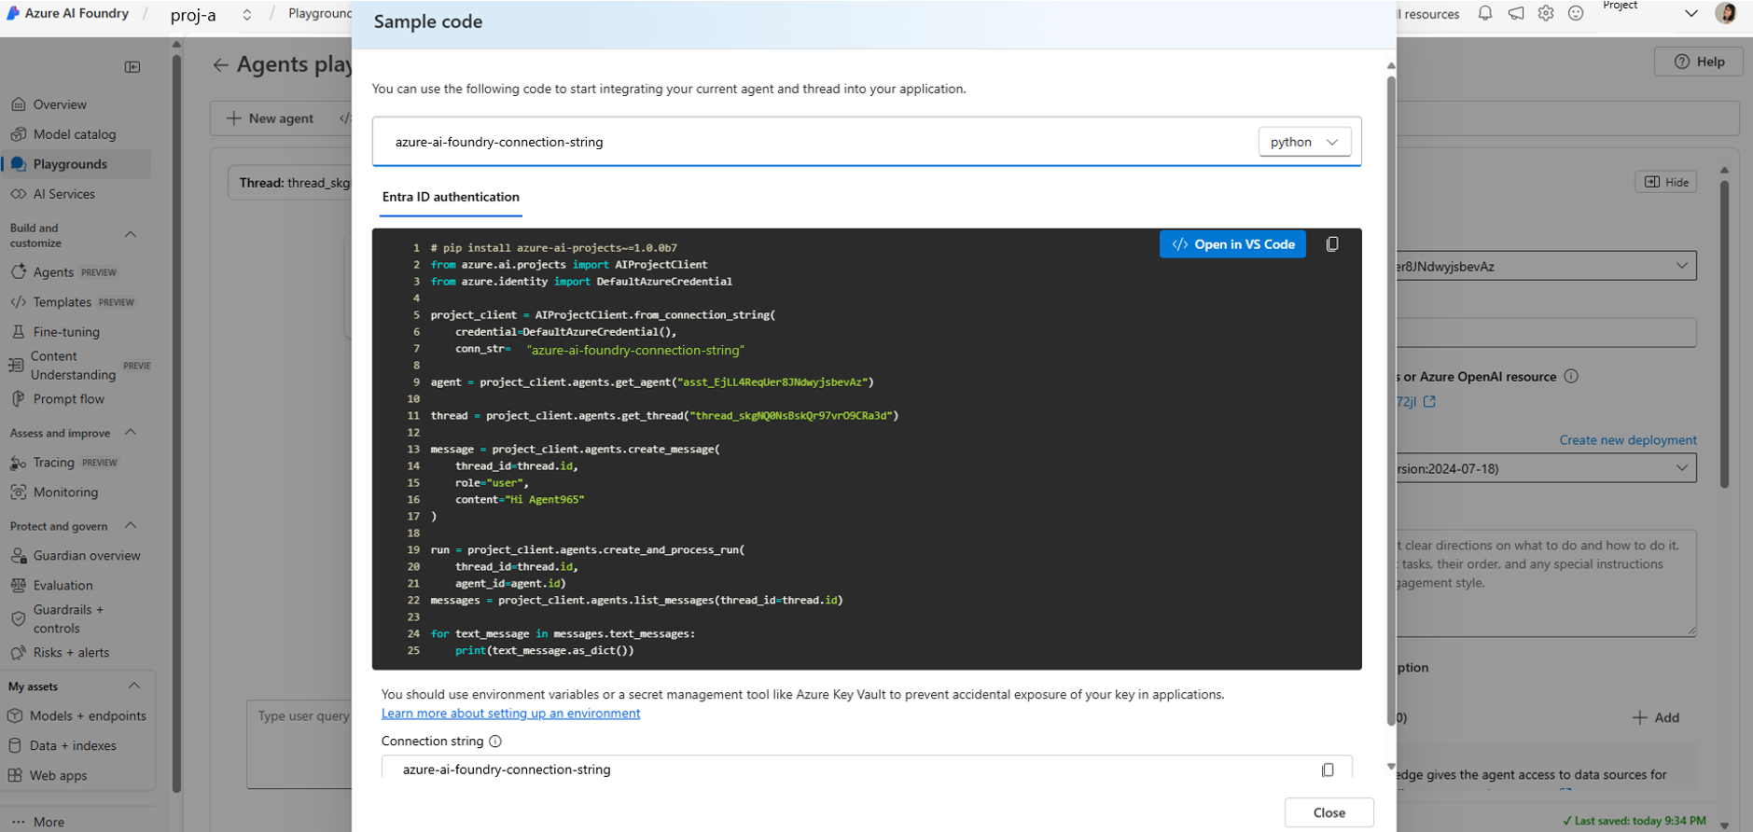Select the Entra ID authentication tab
The height and width of the screenshot is (832, 1753).
tap(451, 197)
